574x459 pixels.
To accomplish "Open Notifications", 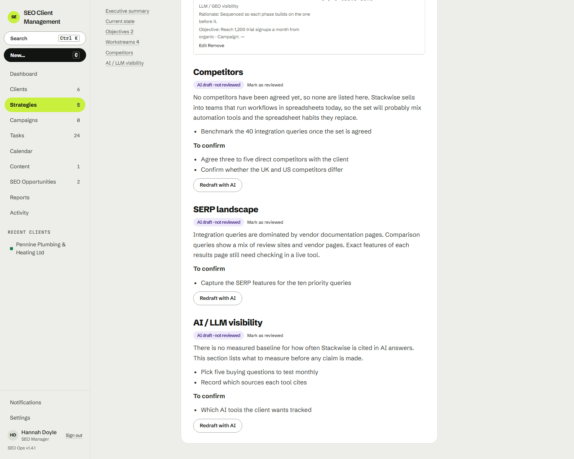I will pyautogui.click(x=45, y=402).
